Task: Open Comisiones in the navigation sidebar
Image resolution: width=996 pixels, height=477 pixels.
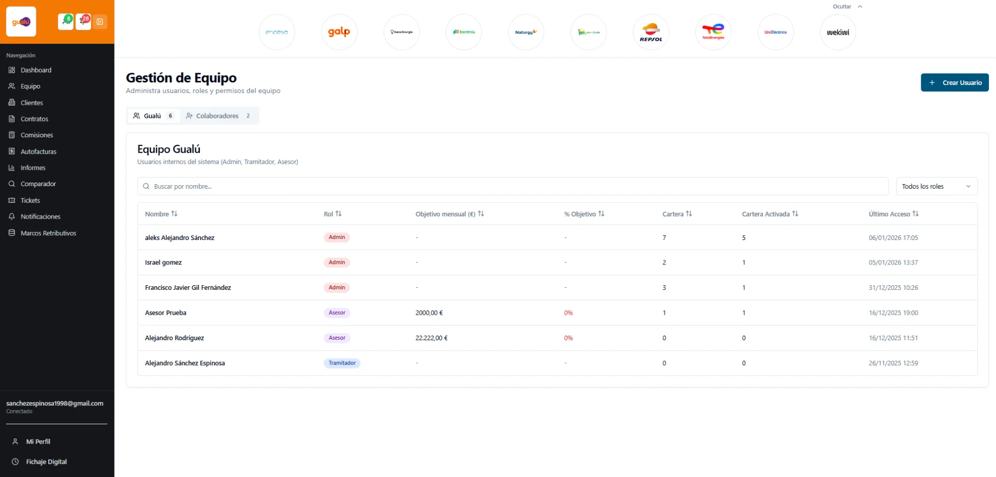Action: click(x=37, y=135)
